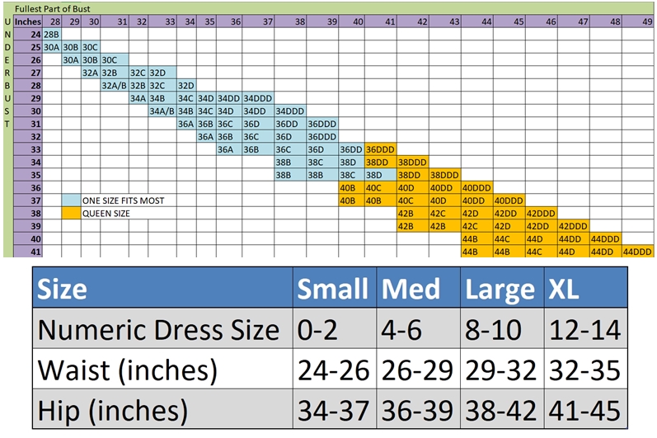
Task: Select the 32A size cell
Action: point(91,73)
